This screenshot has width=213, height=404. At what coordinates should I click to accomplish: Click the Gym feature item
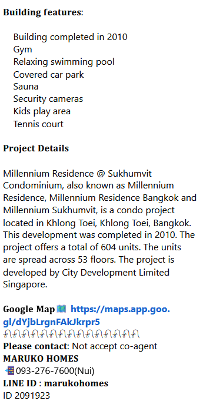(x=23, y=49)
